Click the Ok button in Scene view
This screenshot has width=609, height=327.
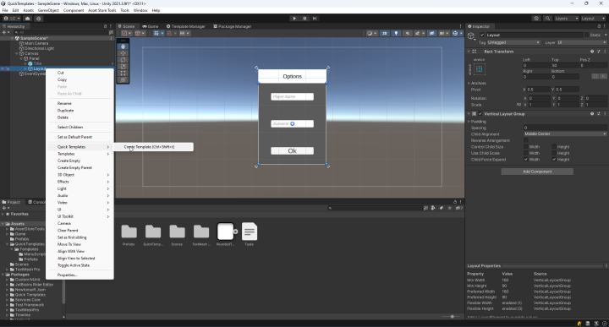click(292, 151)
